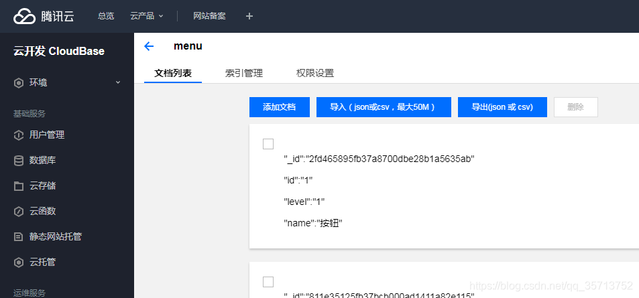Open 云函数 in the sidebar
Viewport: 639px width, 298px height.
pyautogui.click(x=42, y=212)
